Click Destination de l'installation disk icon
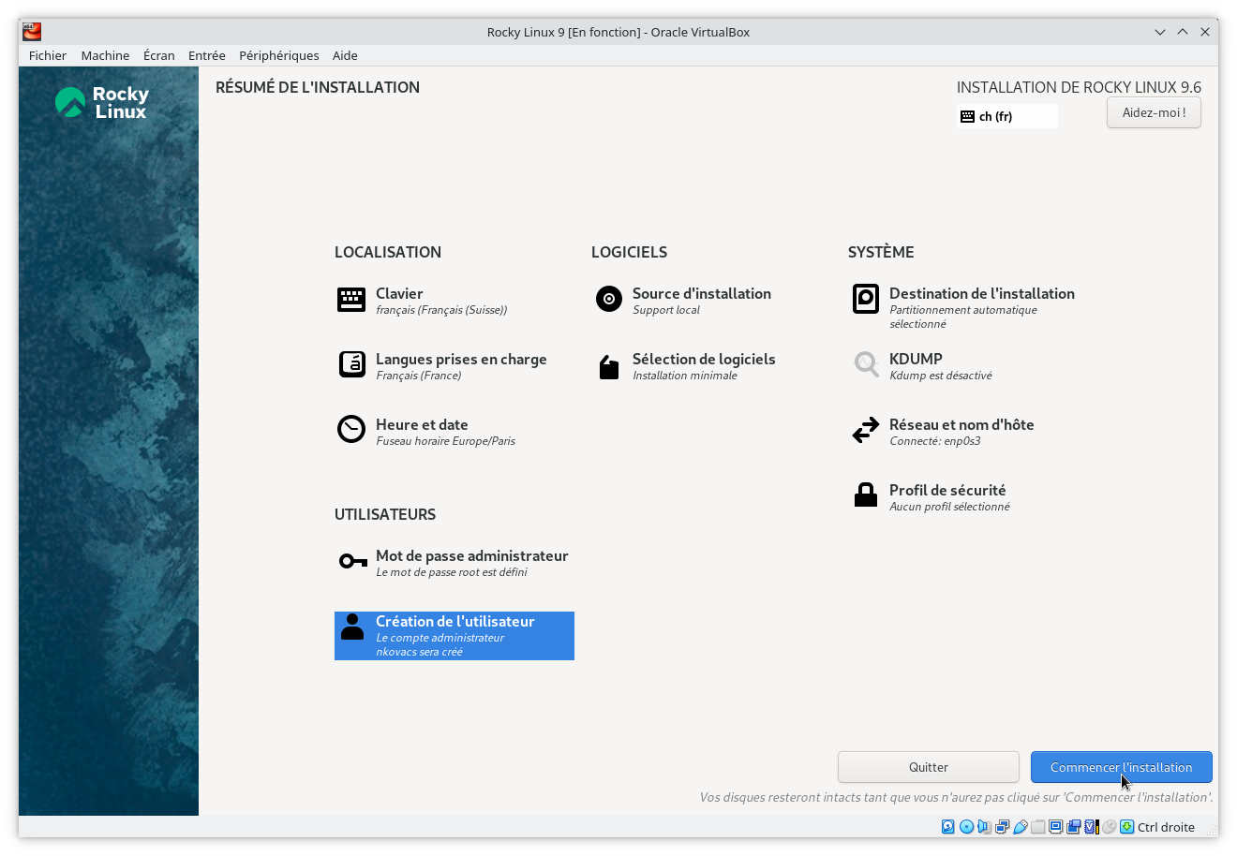 [x=866, y=300]
